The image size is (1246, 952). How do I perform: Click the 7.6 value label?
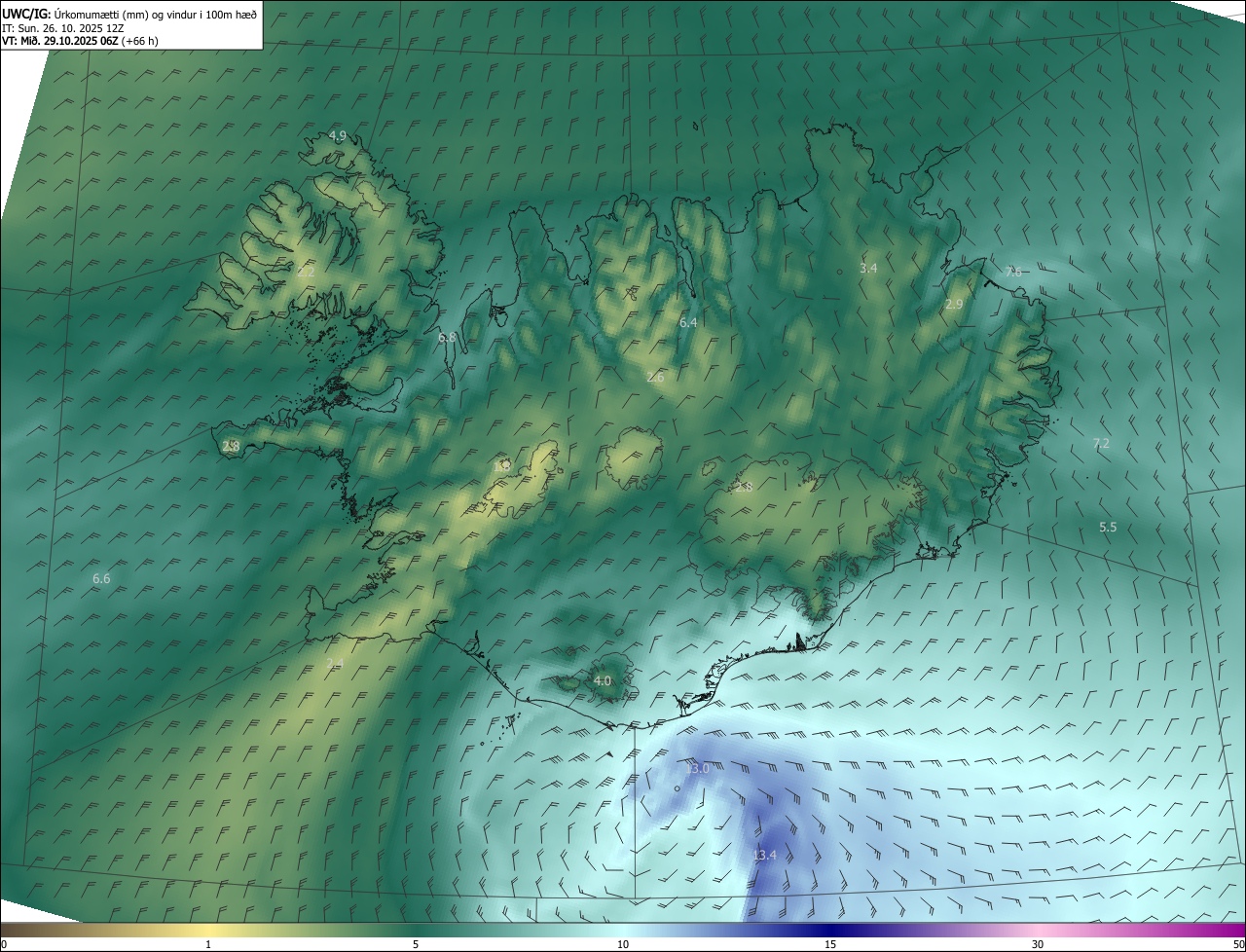(x=1013, y=272)
